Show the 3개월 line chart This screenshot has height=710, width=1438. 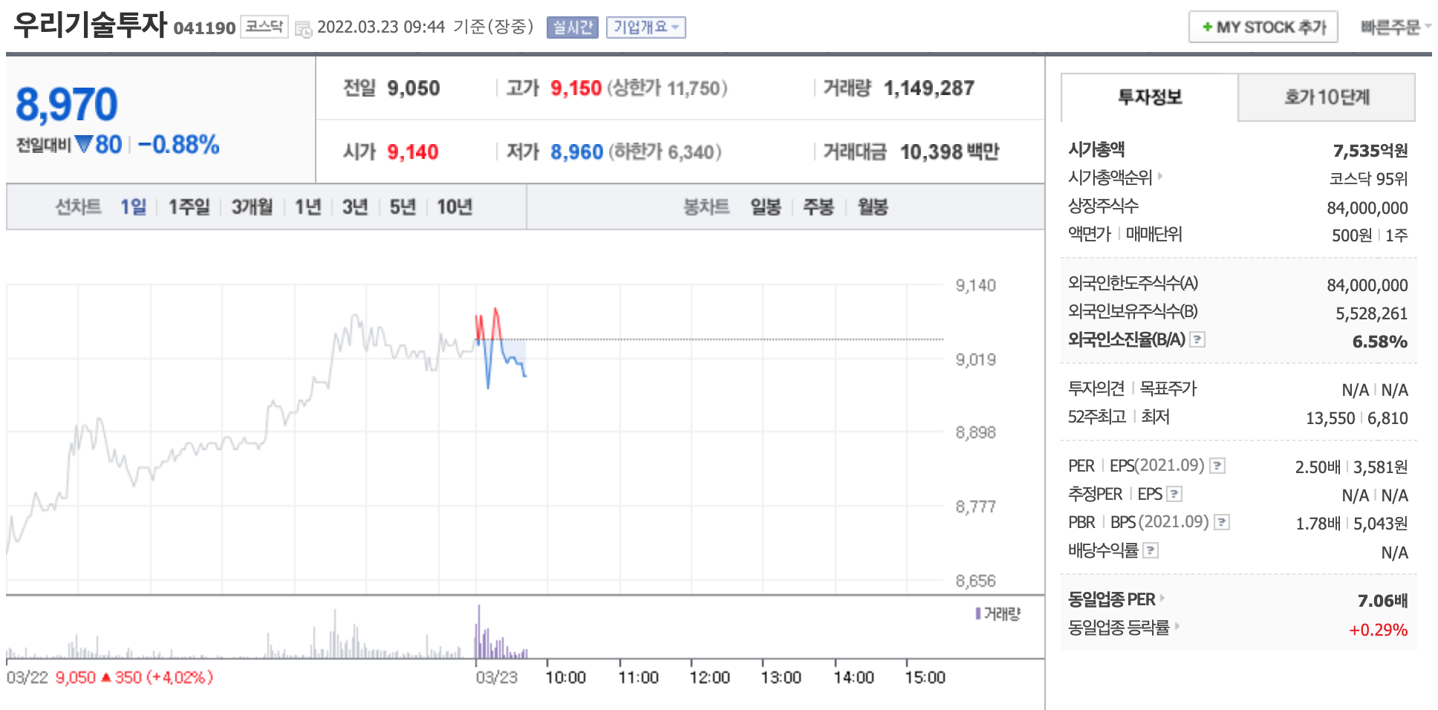pyautogui.click(x=252, y=206)
